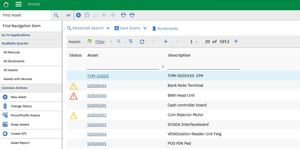Click the refresh icon in Assets table toolbar
This screenshot has width=300, height=149.
(x=142, y=42)
